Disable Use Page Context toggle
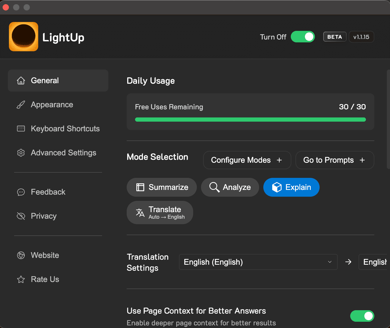This screenshot has height=328, width=390. [x=362, y=316]
